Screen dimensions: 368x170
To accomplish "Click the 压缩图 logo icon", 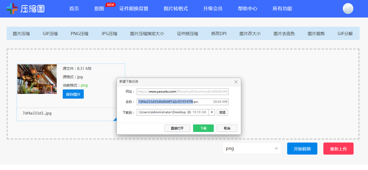I will point(12,9).
